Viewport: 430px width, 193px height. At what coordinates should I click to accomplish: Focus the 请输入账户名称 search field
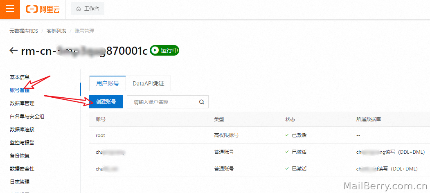(x=168, y=102)
